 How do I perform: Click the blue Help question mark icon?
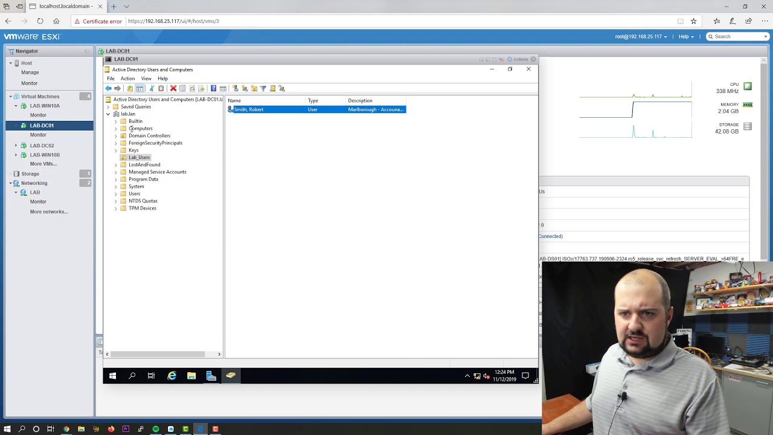pos(213,88)
